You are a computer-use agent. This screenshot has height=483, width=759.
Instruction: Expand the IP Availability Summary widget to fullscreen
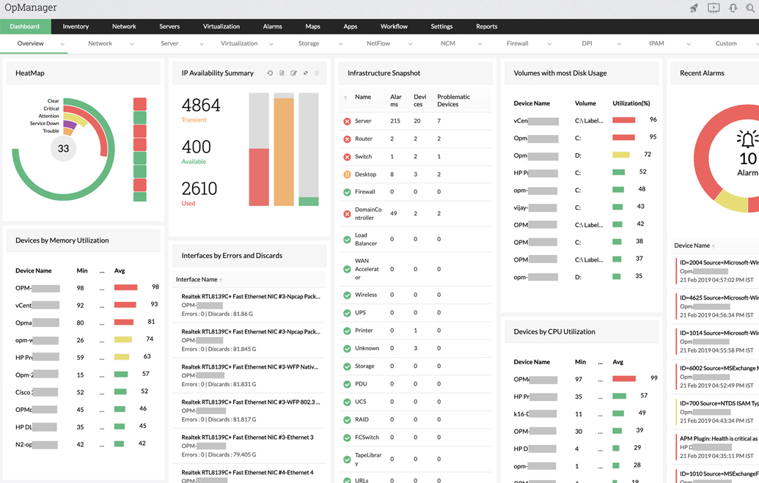pyautogui.click(x=306, y=73)
